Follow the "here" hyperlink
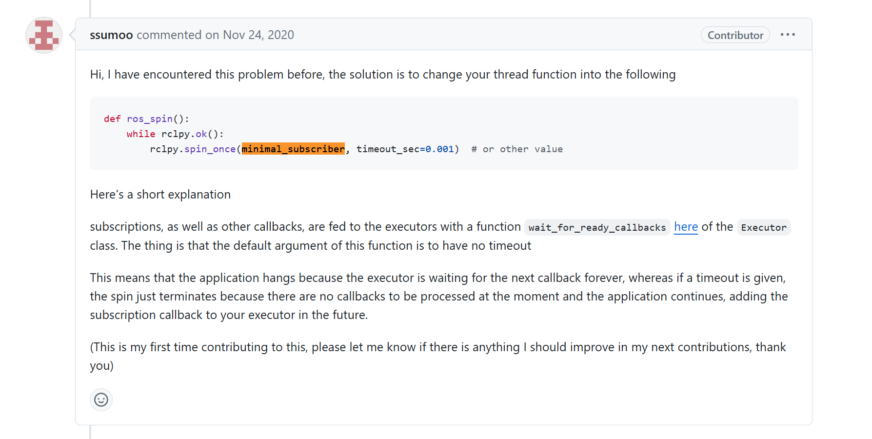 tap(686, 227)
